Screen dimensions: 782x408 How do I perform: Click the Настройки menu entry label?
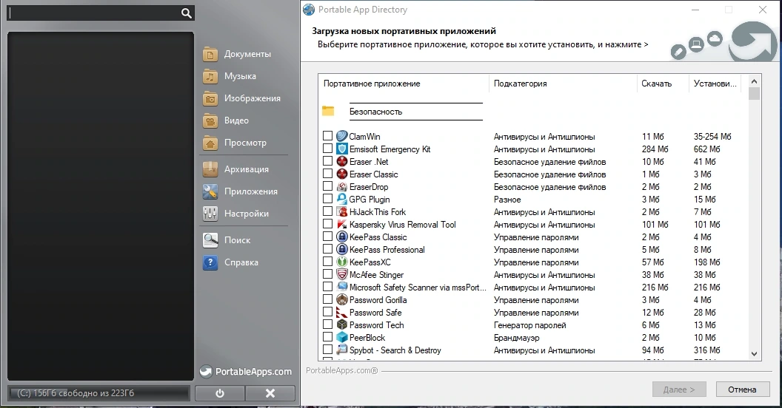pyautogui.click(x=247, y=214)
